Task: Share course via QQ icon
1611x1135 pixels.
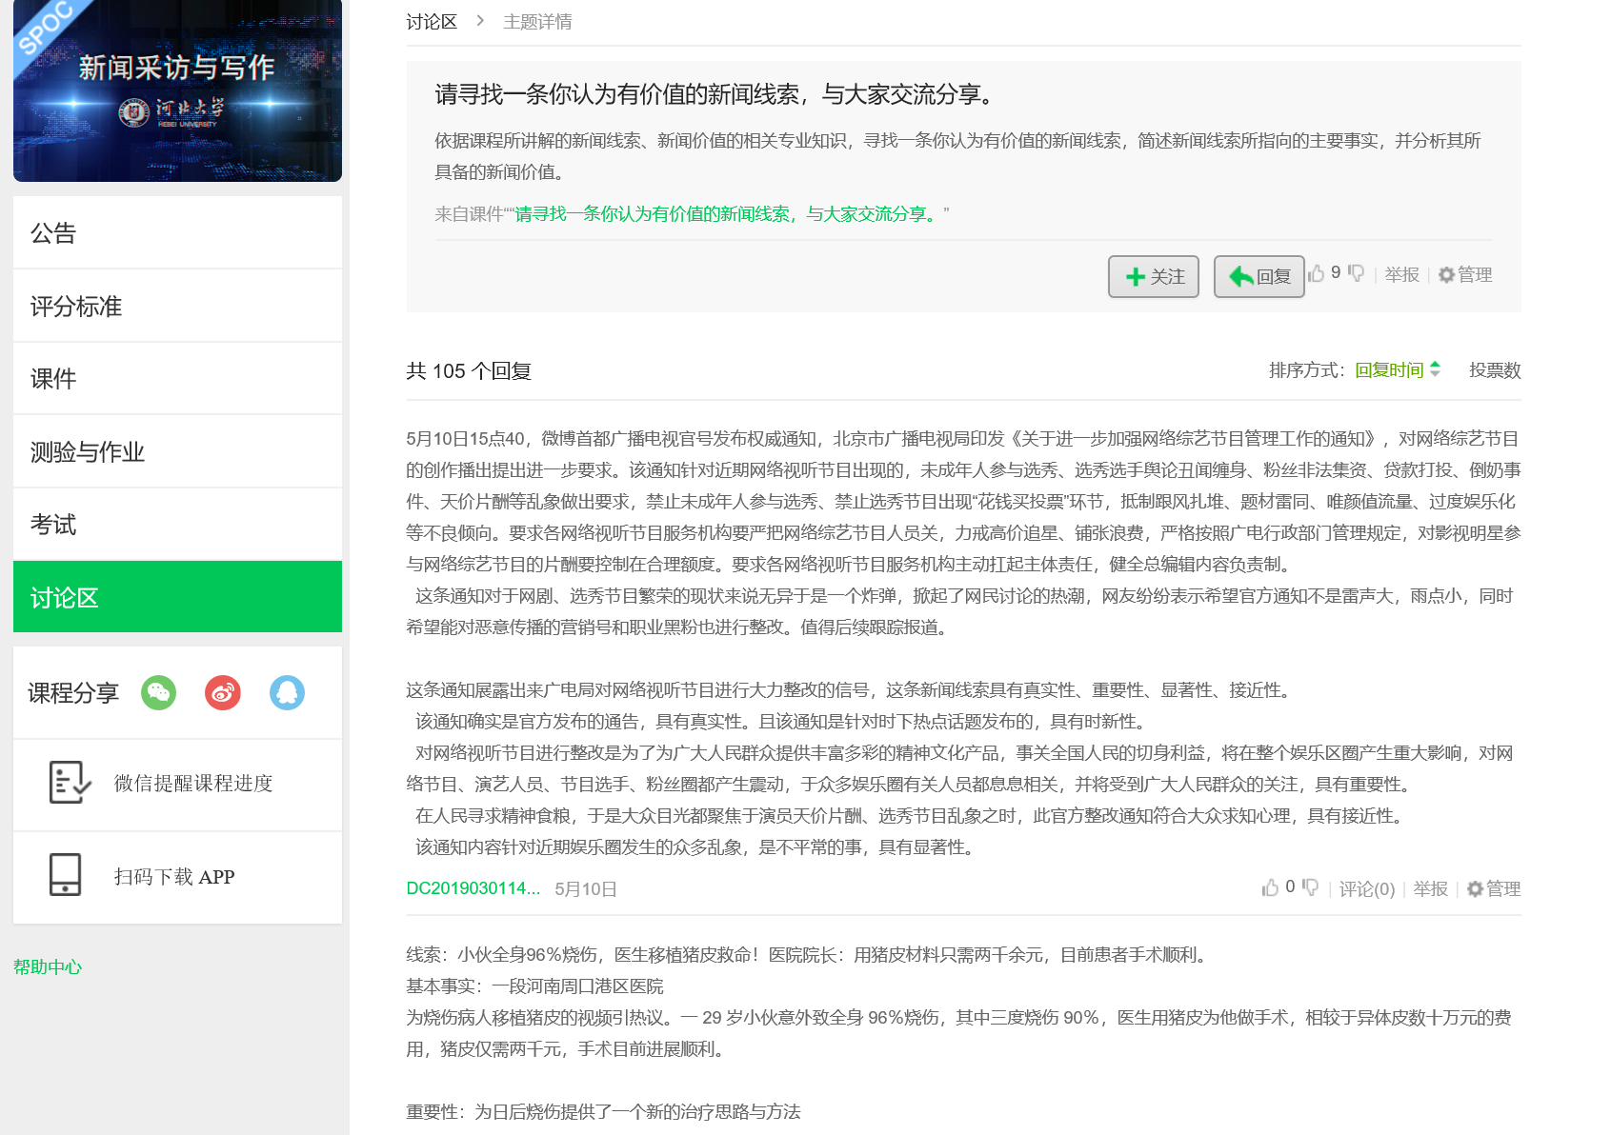Action: coord(287,692)
